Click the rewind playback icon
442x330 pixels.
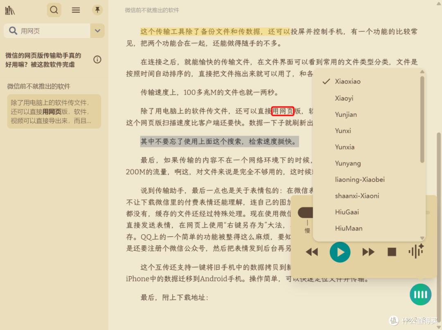pos(312,252)
